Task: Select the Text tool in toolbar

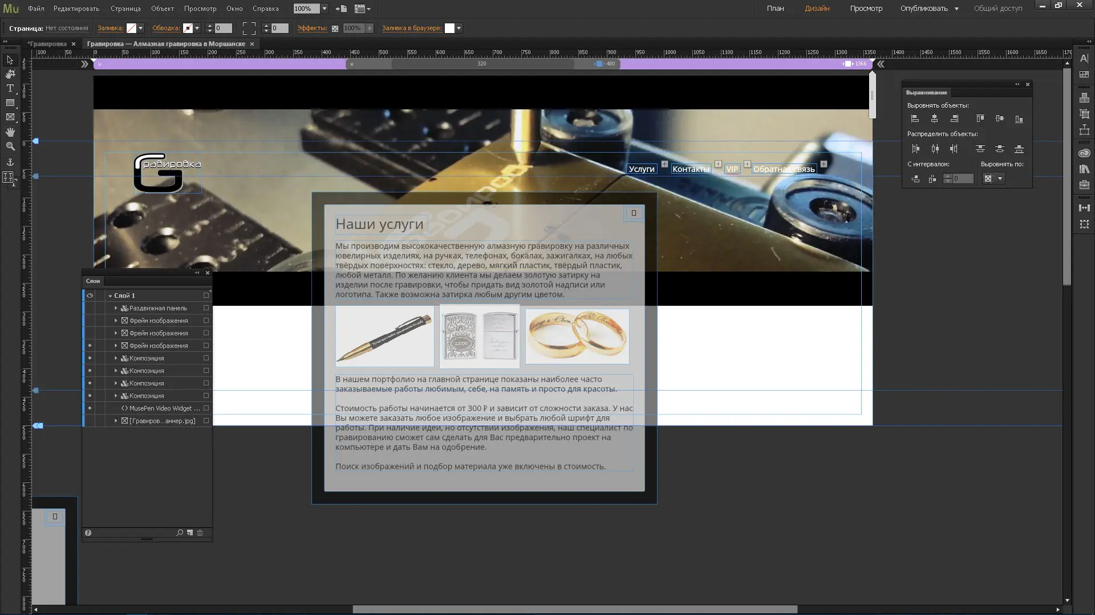Action: pos(10,88)
